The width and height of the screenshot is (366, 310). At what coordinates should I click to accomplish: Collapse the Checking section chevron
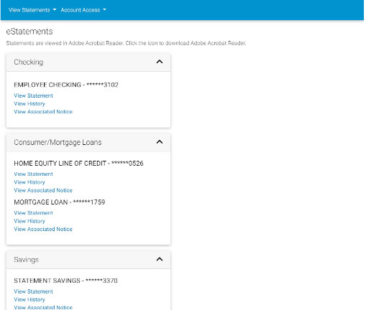pos(160,62)
